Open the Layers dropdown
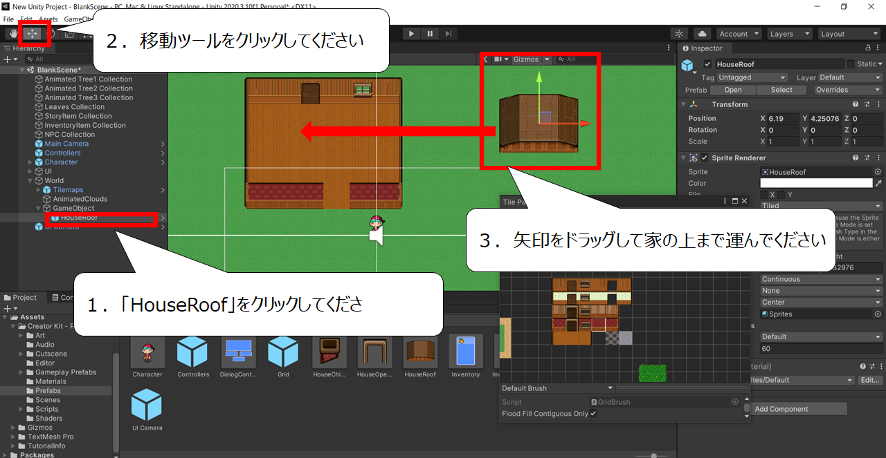The width and height of the screenshot is (886, 458). coord(788,33)
